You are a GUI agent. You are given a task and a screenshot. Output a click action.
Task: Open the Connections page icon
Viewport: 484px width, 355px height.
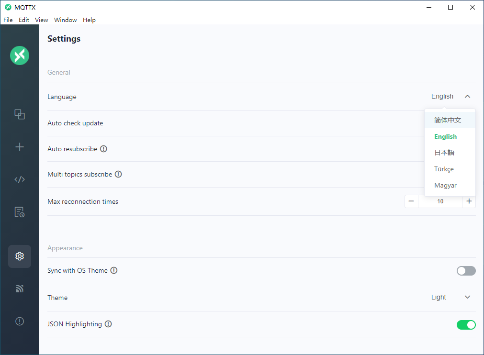click(20, 114)
